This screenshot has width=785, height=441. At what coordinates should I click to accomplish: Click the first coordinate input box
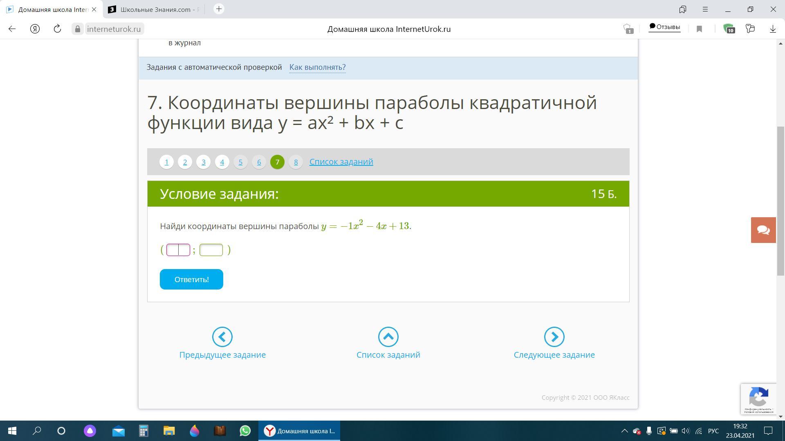coord(178,249)
